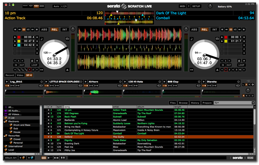Select auto-loop length 2 on left deck
Viewport: 259px width, 165px height.
[33, 70]
